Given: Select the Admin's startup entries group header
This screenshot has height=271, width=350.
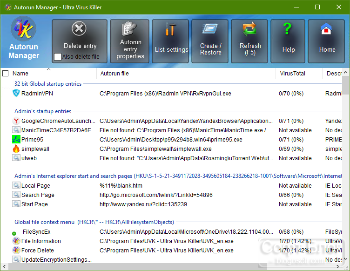Looking at the screenshot, I should (x=43, y=111).
